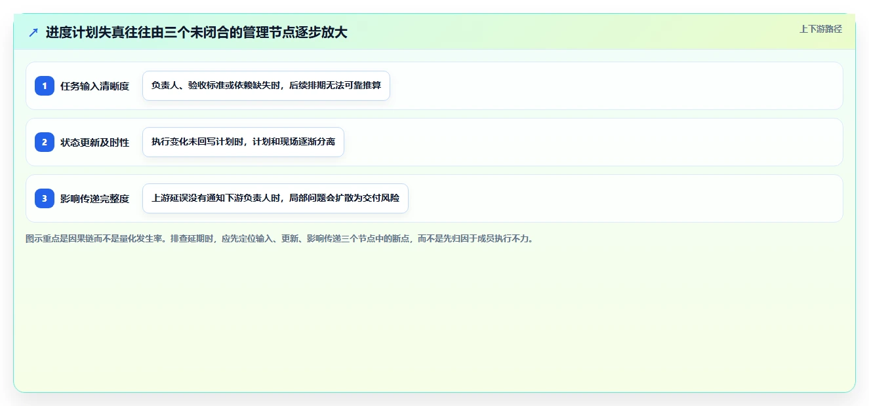This screenshot has width=869, height=406.
Task: Click the number 3 badge for 影响传递完整度
Action: pos(45,198)
